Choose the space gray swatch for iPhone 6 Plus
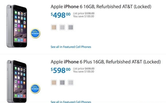166x103 pixels. point(62,82)
